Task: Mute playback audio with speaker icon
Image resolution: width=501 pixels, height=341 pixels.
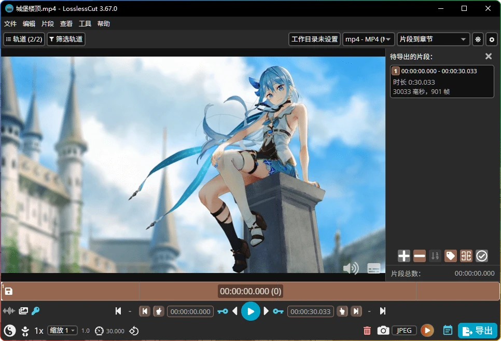Action: [x=351, y=269]
